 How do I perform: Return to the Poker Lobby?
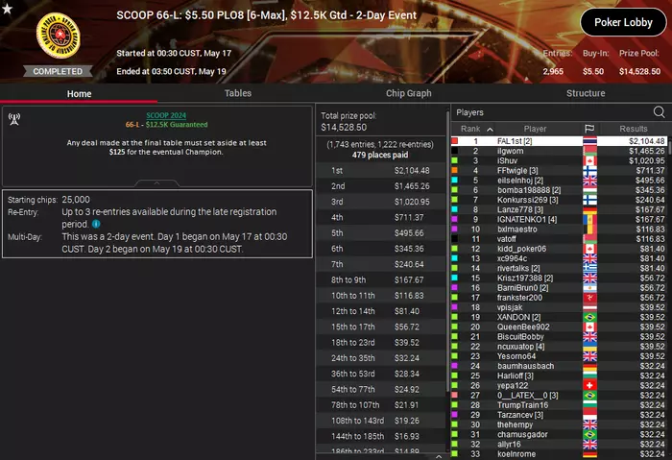click(623, 22)
